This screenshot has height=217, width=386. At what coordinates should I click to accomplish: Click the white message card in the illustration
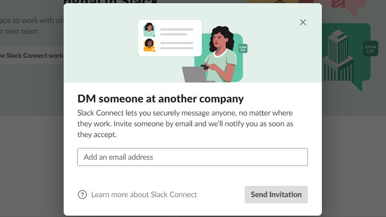pos(170,38)
